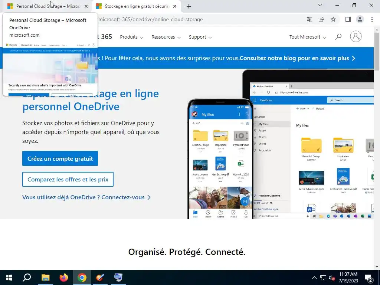
Task: Expand the Produits menu
Action: coord(132,37)
